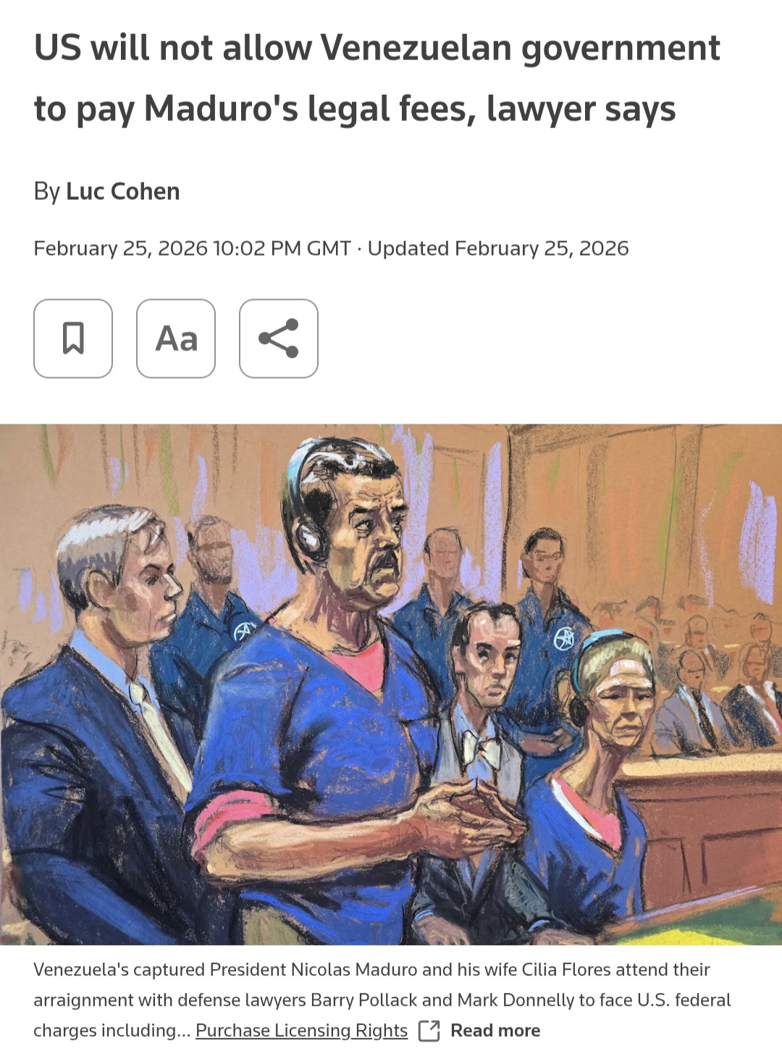Click the gray-haired lawyer in navy suit

[x=101, y=724]
